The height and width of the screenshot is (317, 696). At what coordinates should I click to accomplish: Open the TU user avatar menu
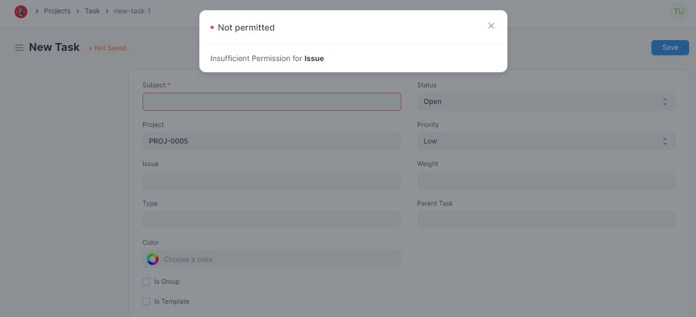(x=678, y=11)
